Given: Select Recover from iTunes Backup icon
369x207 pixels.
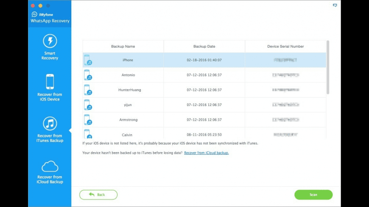Looking at the screenshot, I should pos(50,123).
